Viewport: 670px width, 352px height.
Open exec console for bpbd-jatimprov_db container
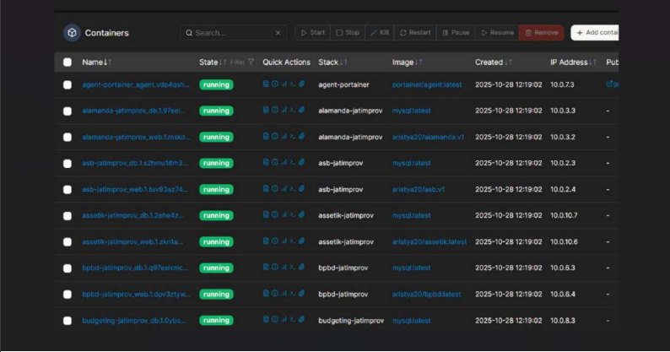pyautogui.click(x=293, y=267)
